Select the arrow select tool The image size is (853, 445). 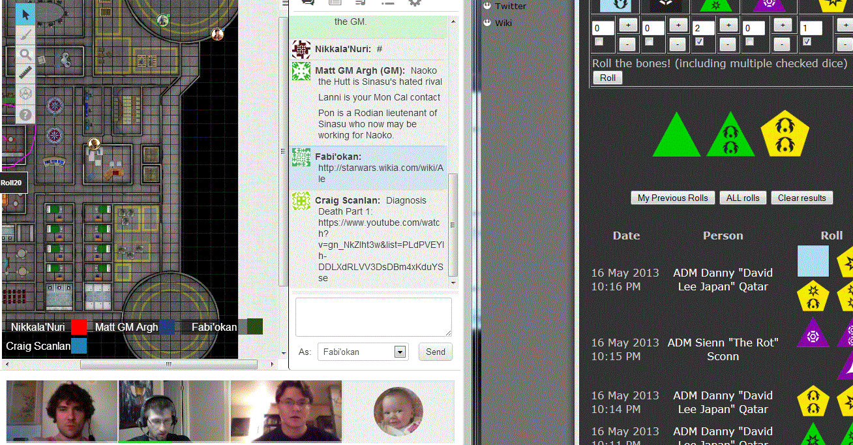click(25, 14)
